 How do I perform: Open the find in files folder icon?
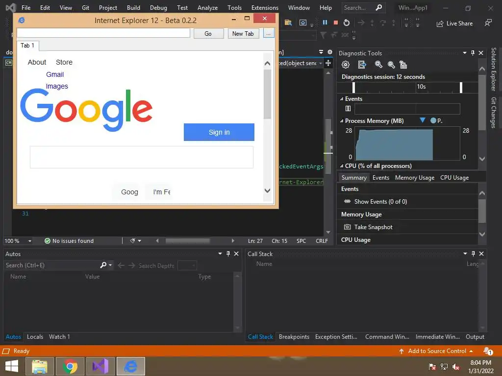[288, 23]
